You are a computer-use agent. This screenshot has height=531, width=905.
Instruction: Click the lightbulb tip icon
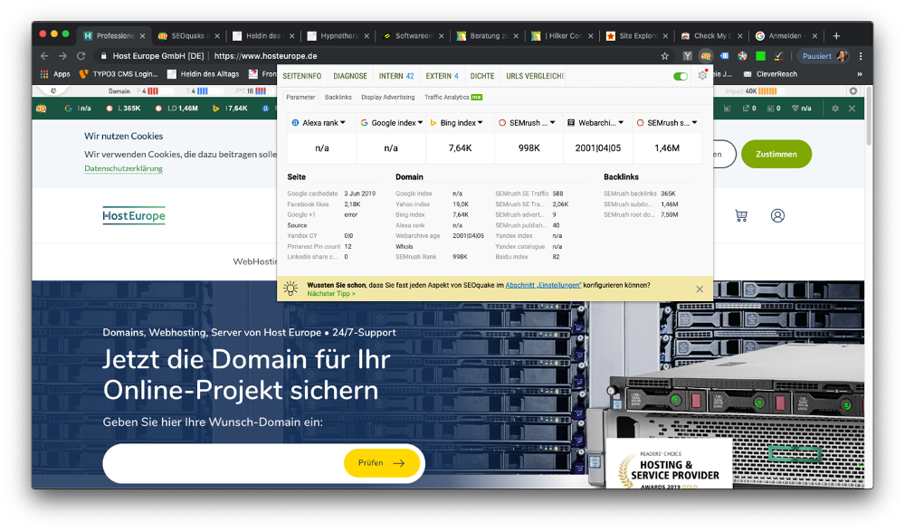291,289
